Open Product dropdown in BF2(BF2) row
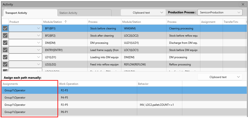 (x=25, y=36)
